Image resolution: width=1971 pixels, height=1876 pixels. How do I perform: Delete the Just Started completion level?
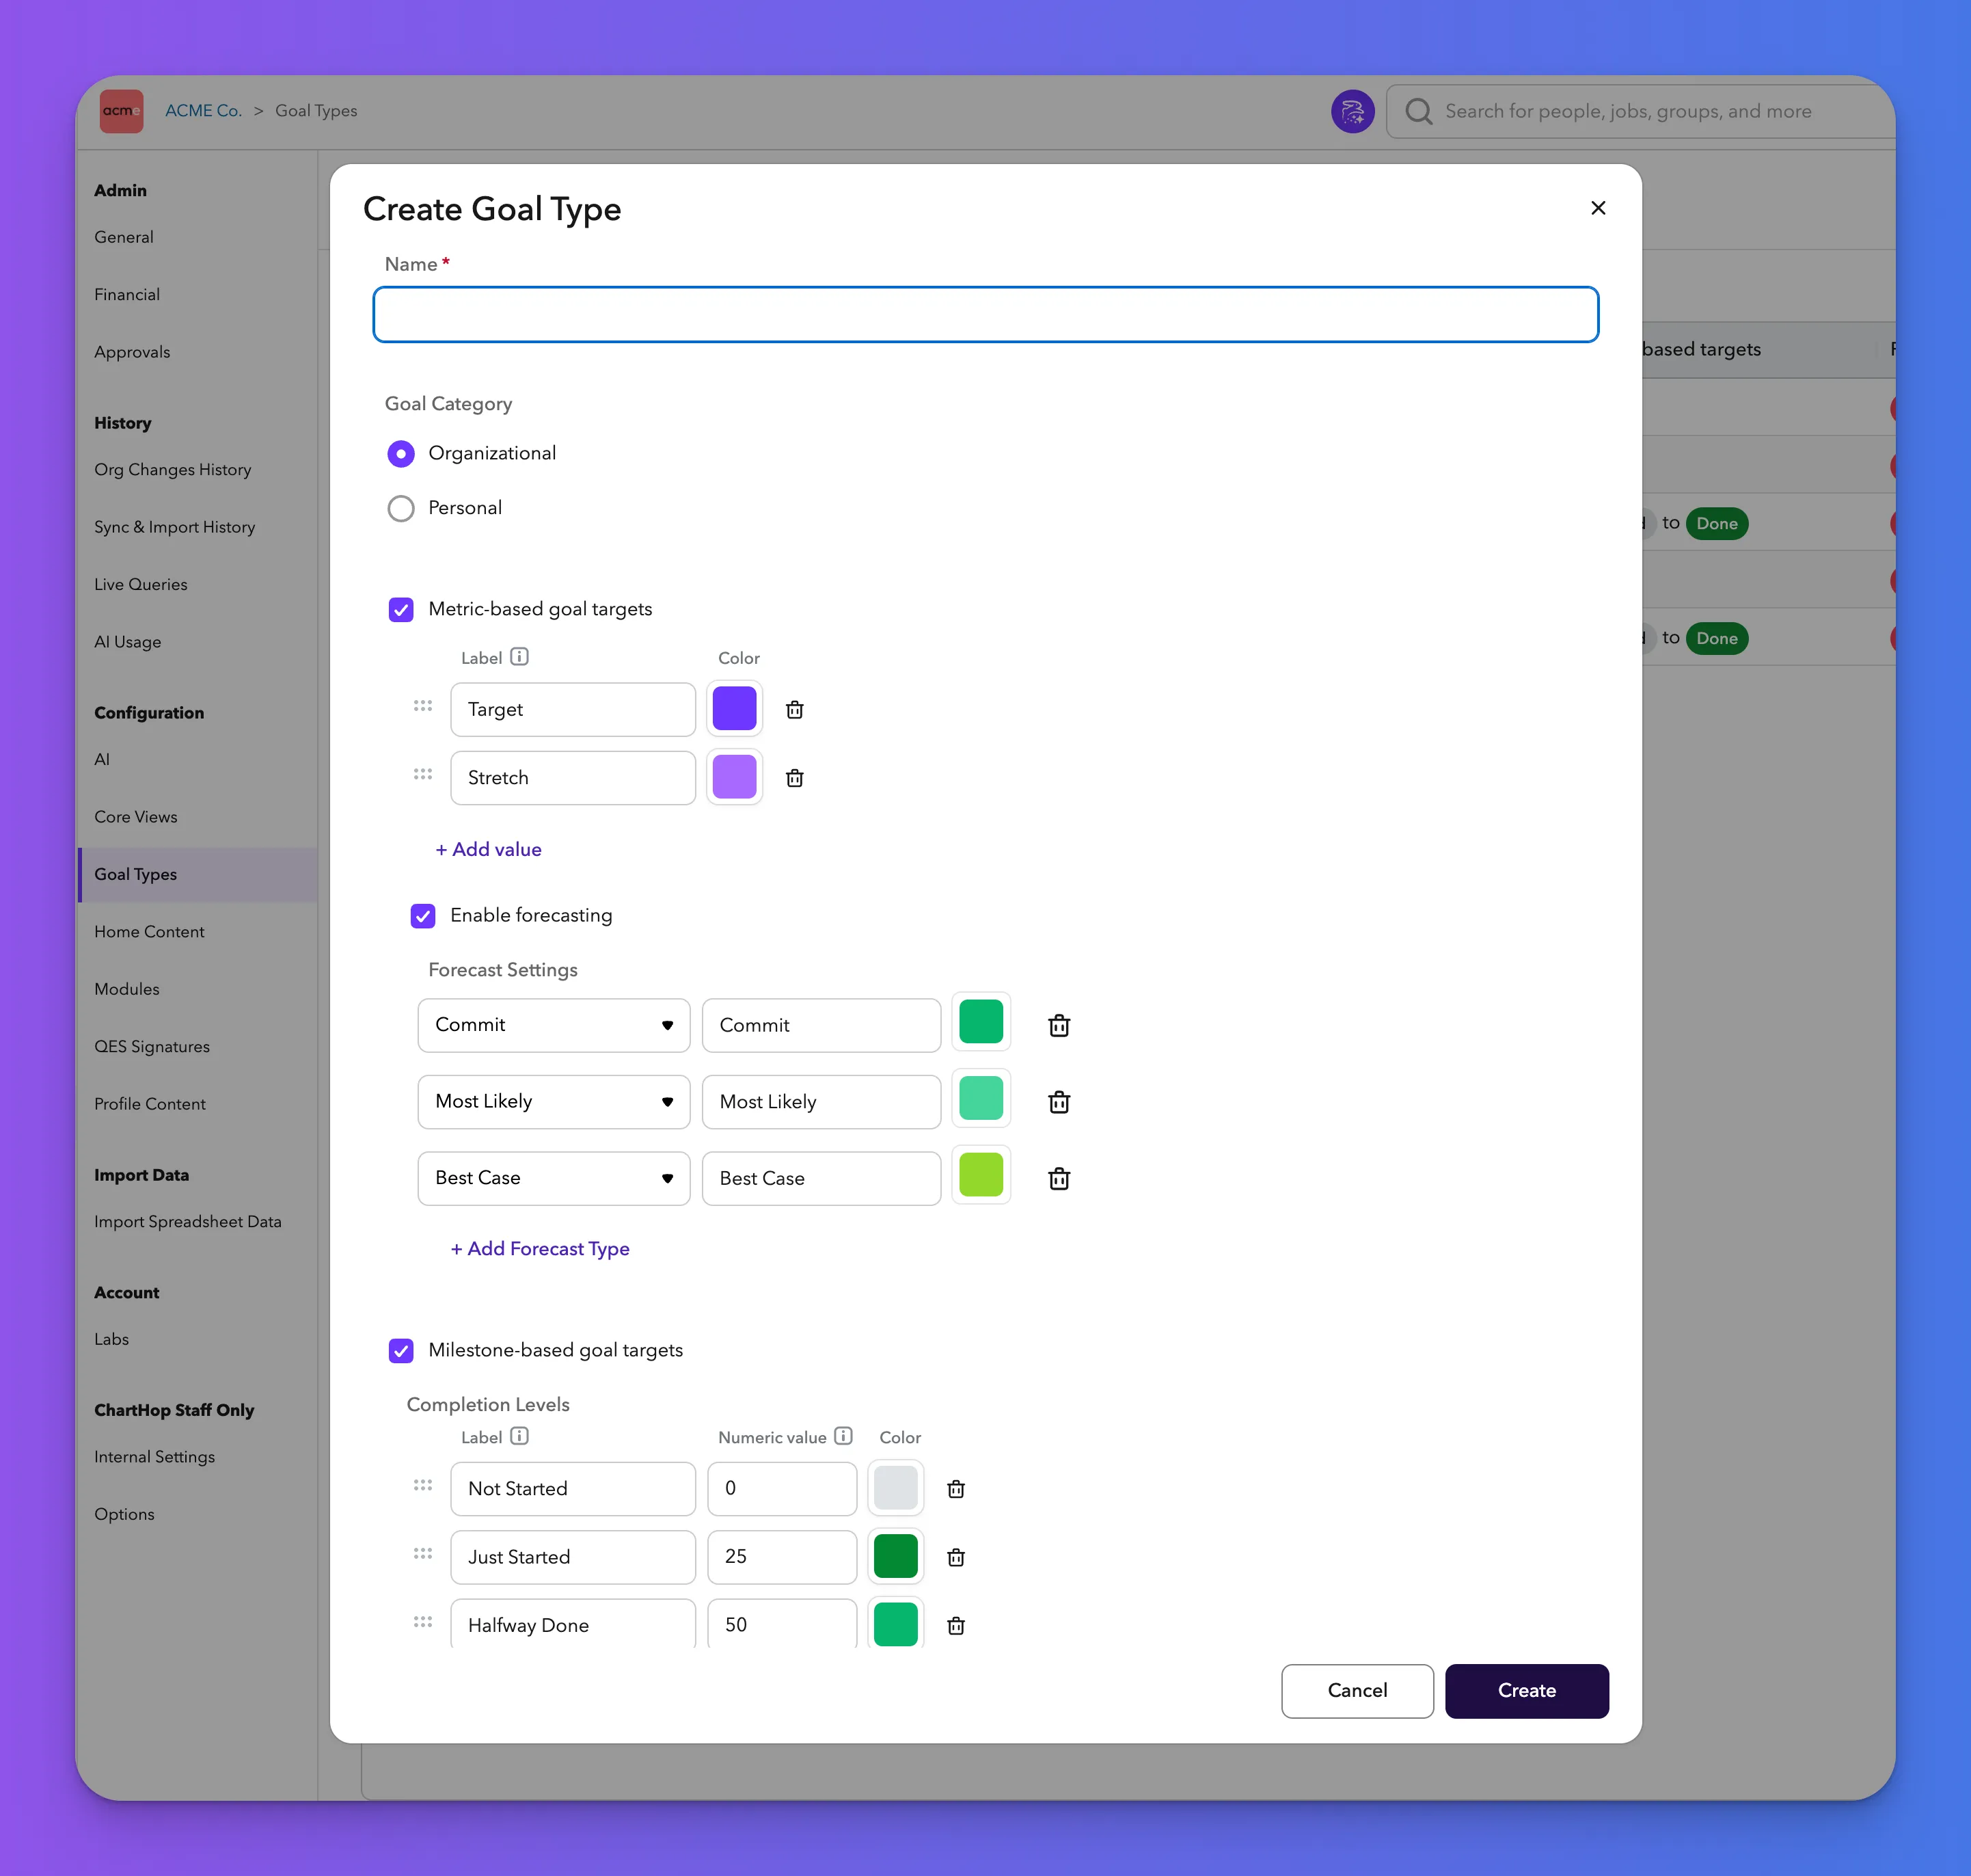point(955,1557)
